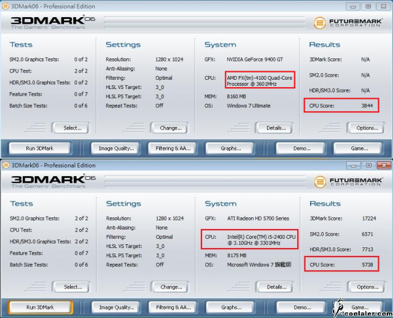Click Windows 7 Ultimate OS text
The image size is (393, 318).
249,106
